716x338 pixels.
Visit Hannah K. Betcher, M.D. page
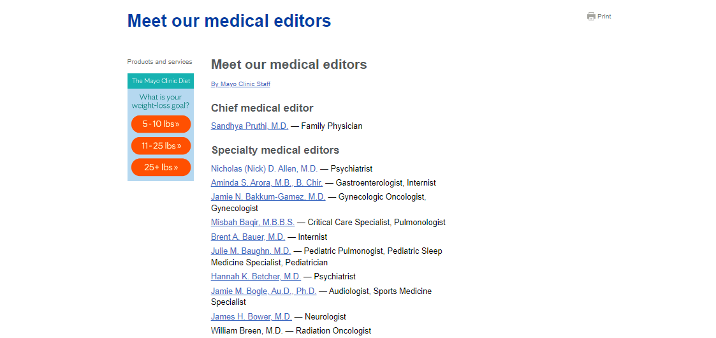[x=256, y=276]
